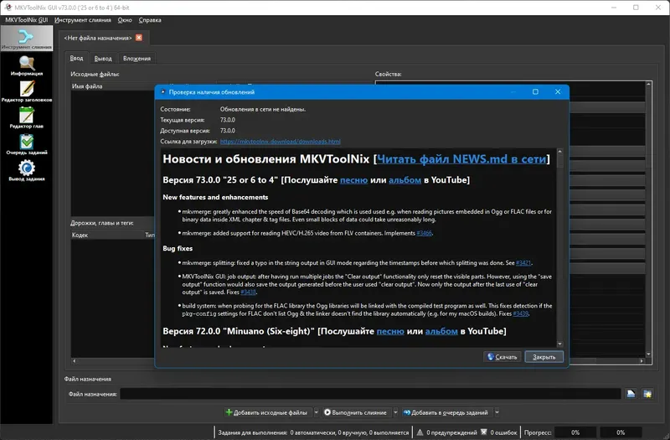Open the Окно menu

coord(125,20)
